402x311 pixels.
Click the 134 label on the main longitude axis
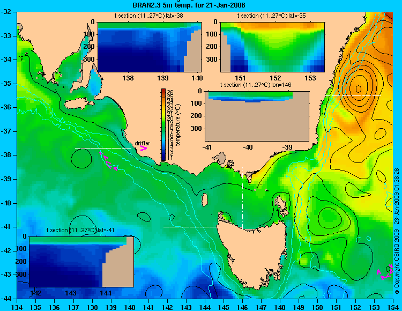(x=17, y=308)
